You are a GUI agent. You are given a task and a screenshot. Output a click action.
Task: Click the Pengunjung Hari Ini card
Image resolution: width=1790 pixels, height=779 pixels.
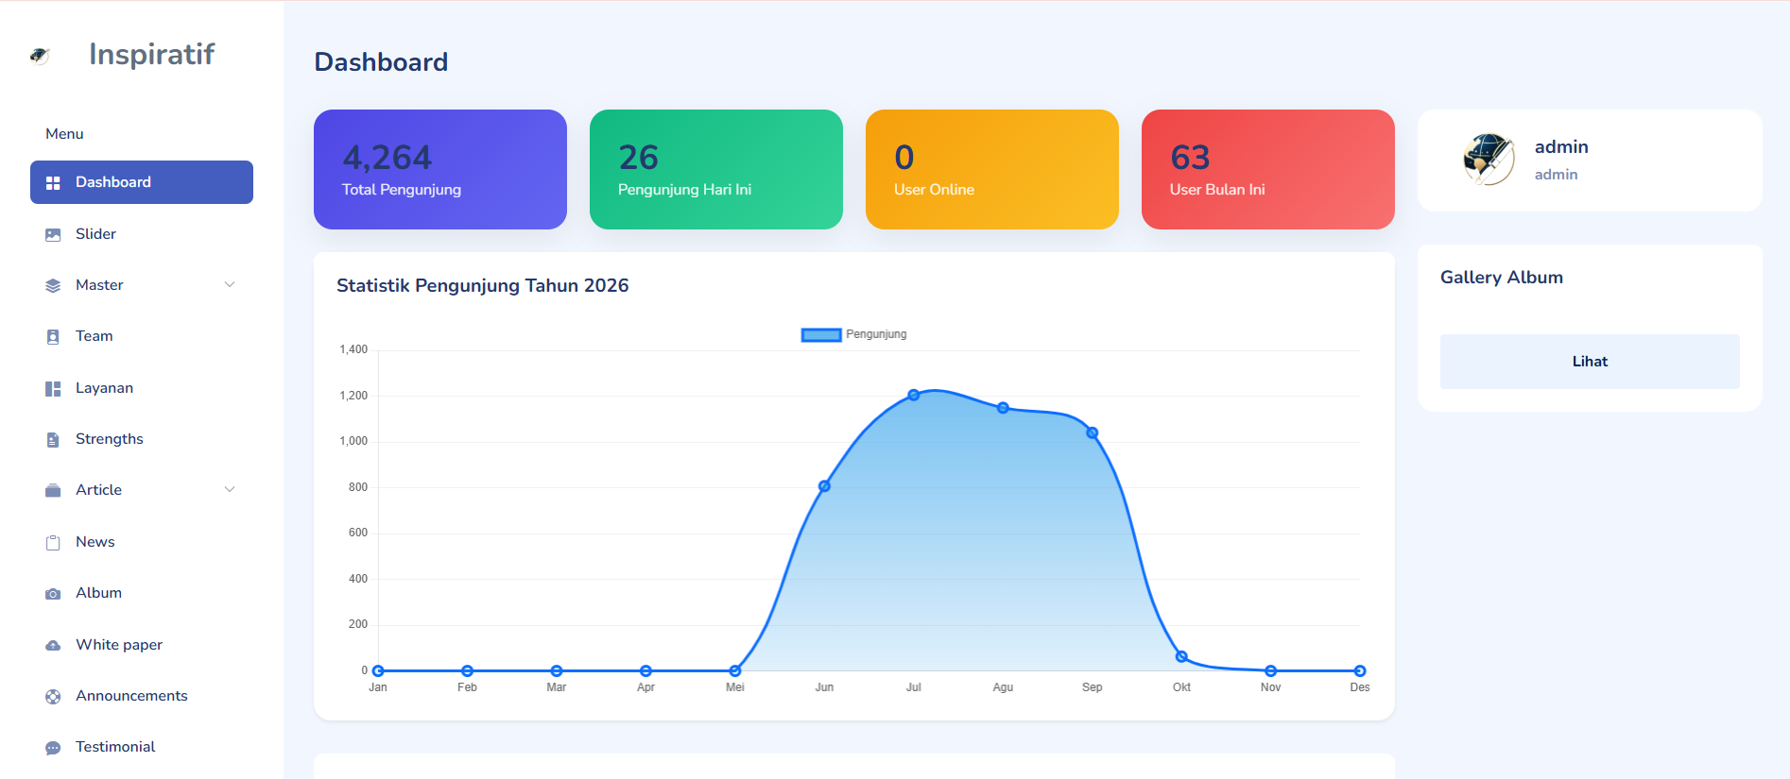click(716, 169)
